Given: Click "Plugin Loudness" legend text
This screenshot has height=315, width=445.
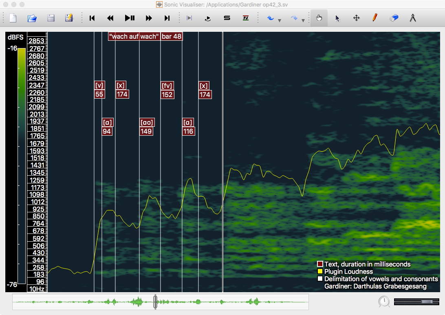Looking at the screenshot, I should coord(348,271).
